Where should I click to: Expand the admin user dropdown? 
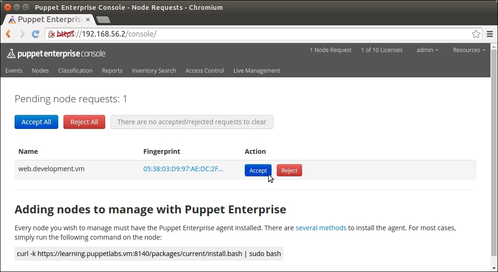pos(427,50)
